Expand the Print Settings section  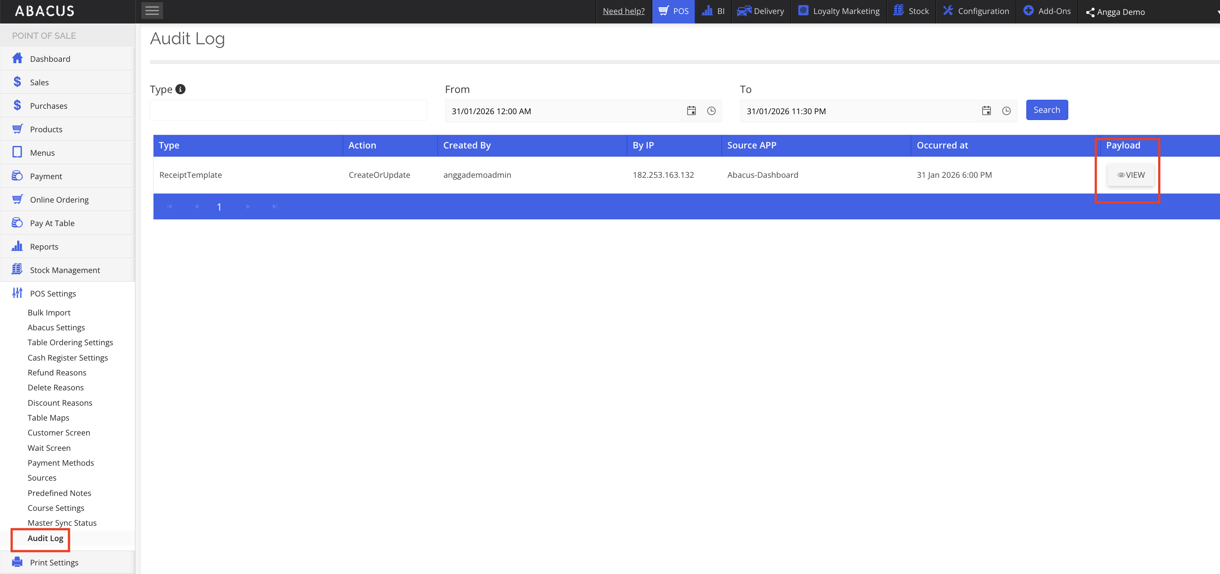54,562
